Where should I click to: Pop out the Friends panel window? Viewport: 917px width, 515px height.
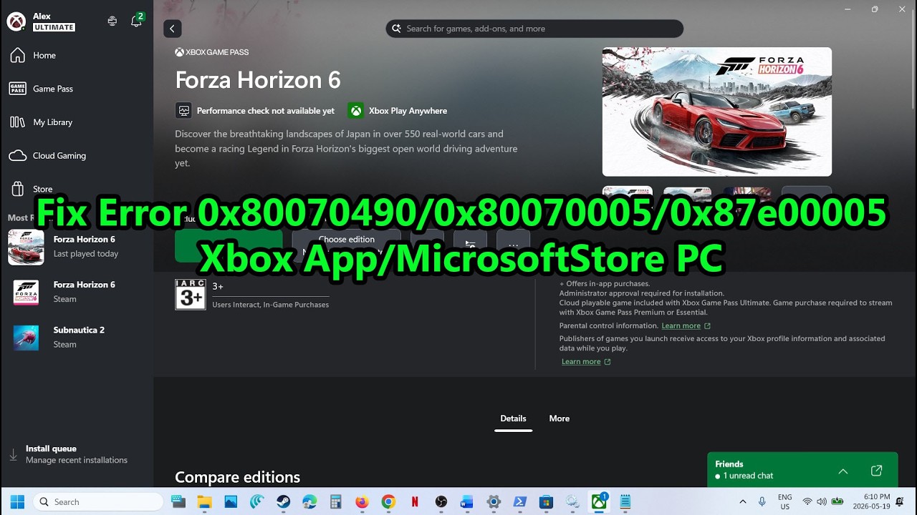coord(876,471)
